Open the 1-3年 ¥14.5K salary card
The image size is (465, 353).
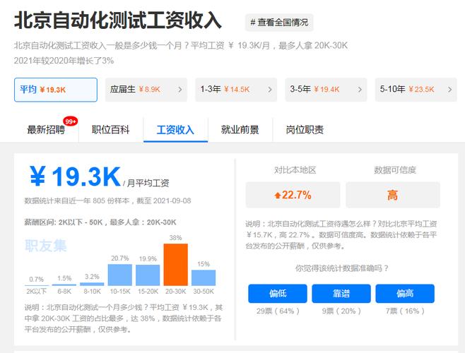(x=236, y=90)
